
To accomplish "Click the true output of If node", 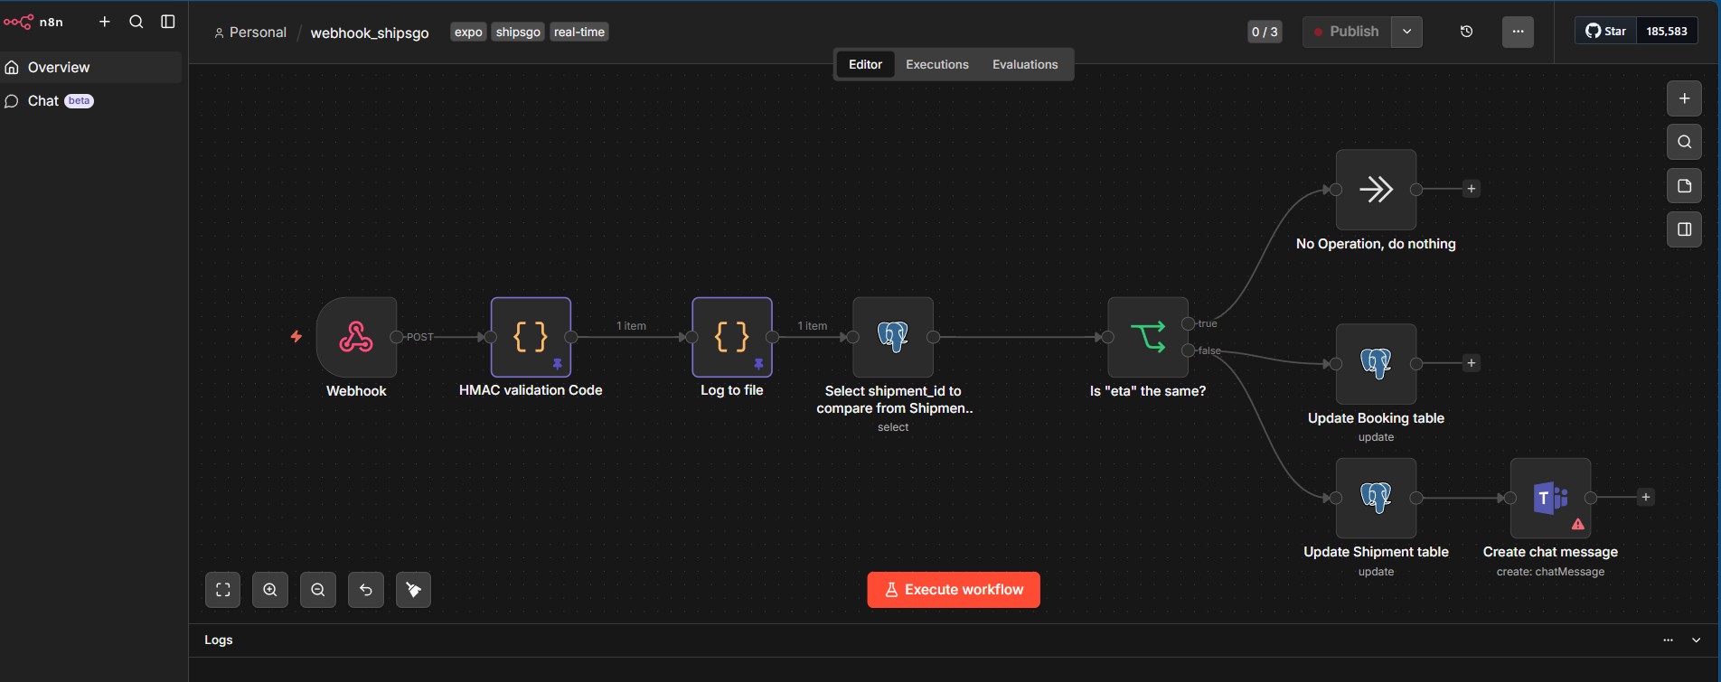I will tap(1188, 323).
